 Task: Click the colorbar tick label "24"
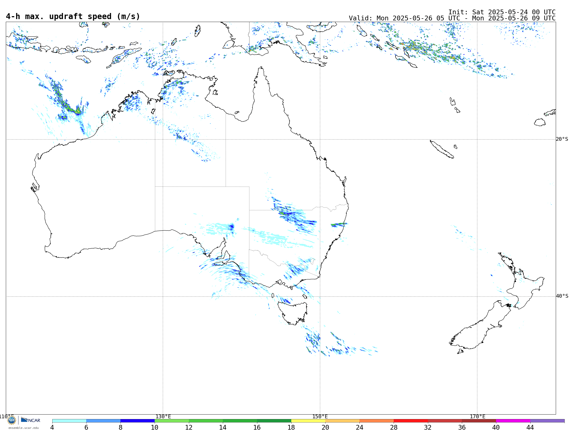click(359, 428)
